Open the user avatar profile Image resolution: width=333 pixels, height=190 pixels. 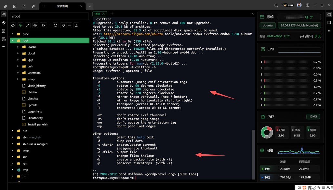(x=299, y=5)
